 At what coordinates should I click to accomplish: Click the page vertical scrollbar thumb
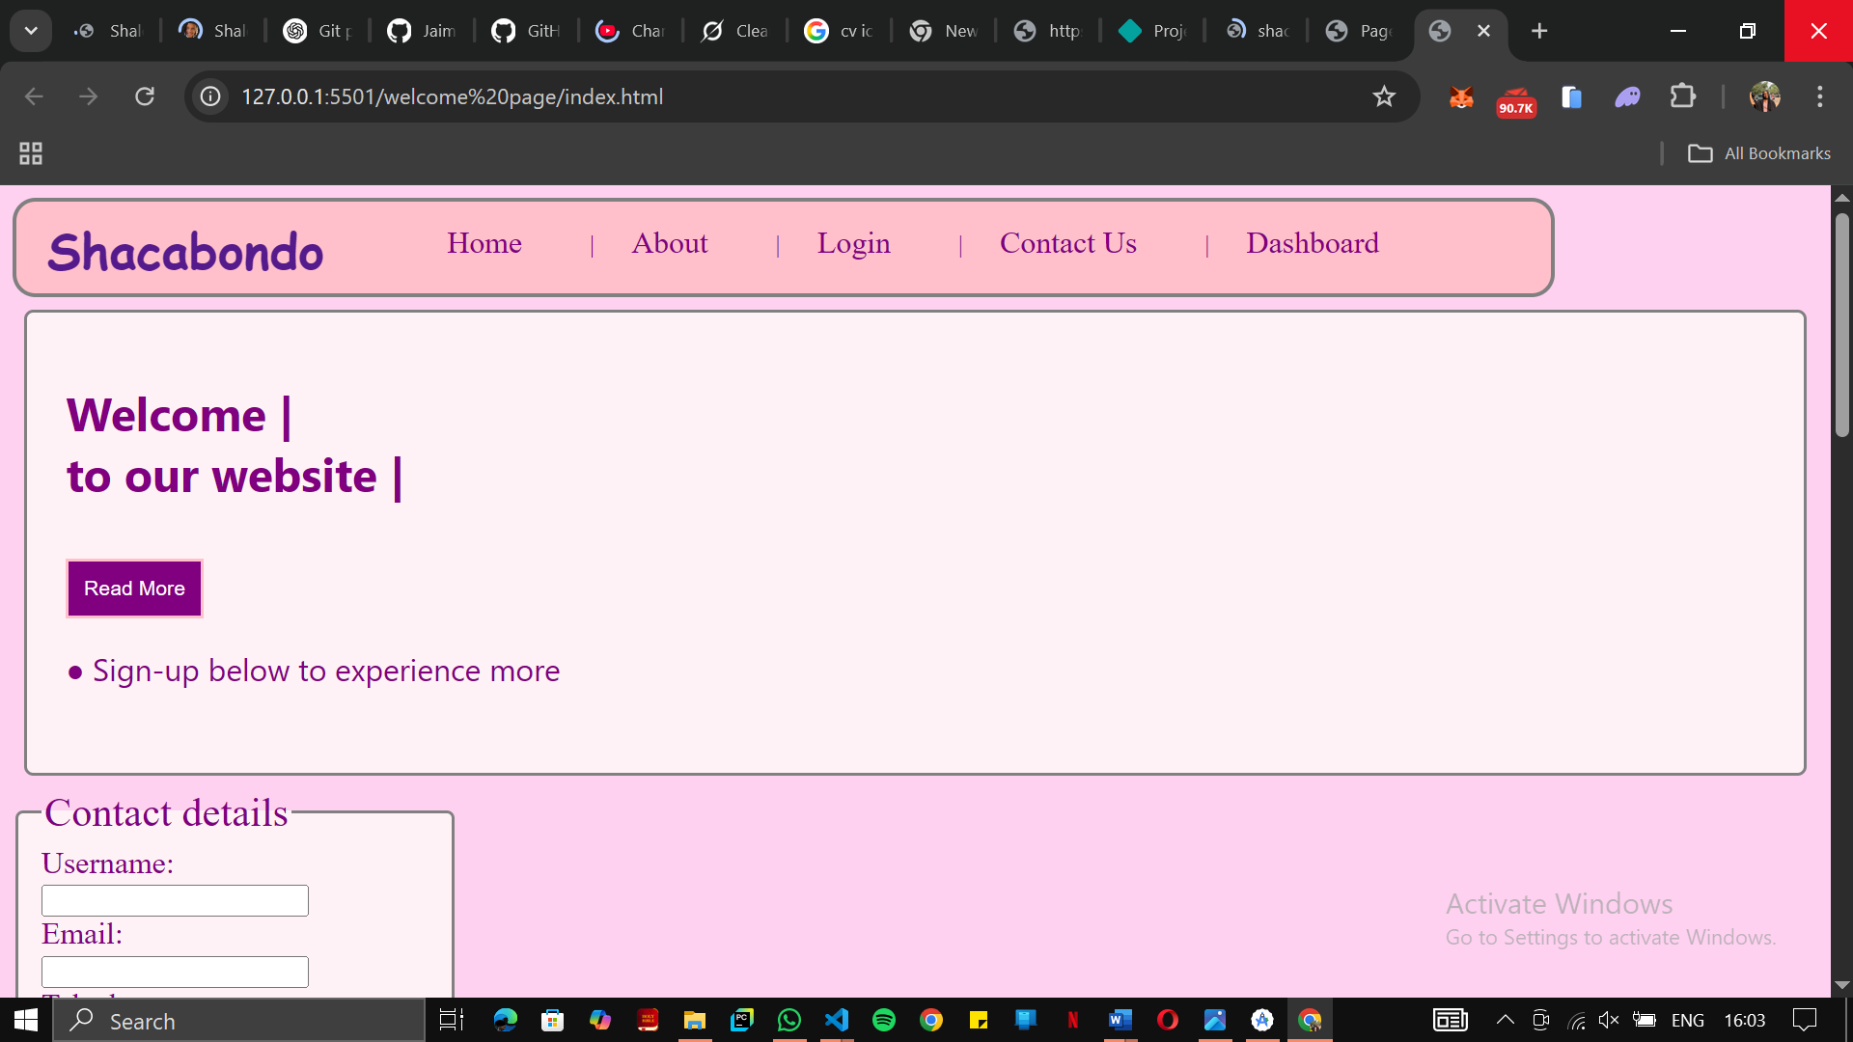click(x=1841, y=323)
